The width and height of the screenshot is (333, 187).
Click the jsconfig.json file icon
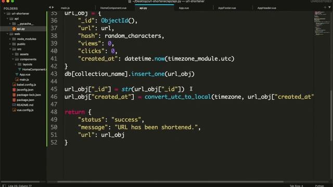(x=14, y=90)
